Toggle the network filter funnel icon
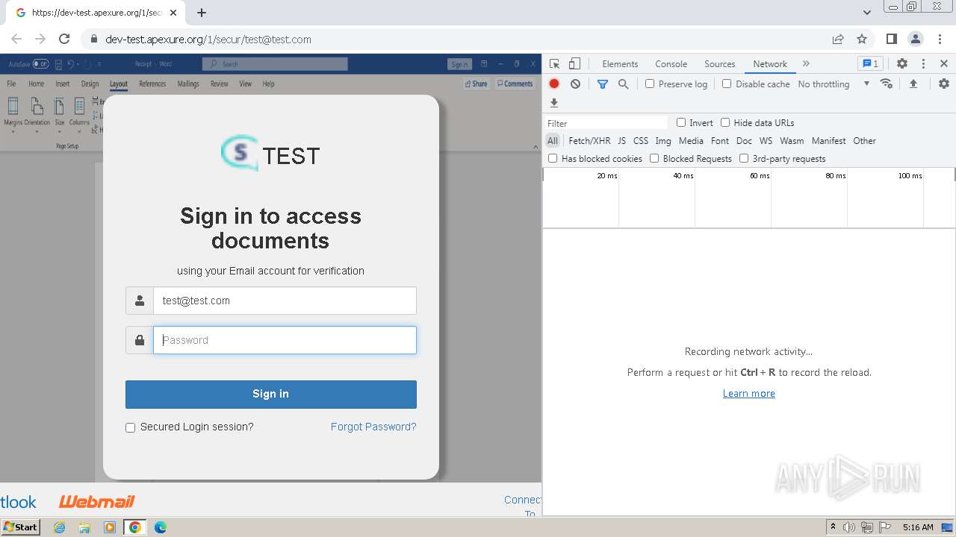 point(603,84)
